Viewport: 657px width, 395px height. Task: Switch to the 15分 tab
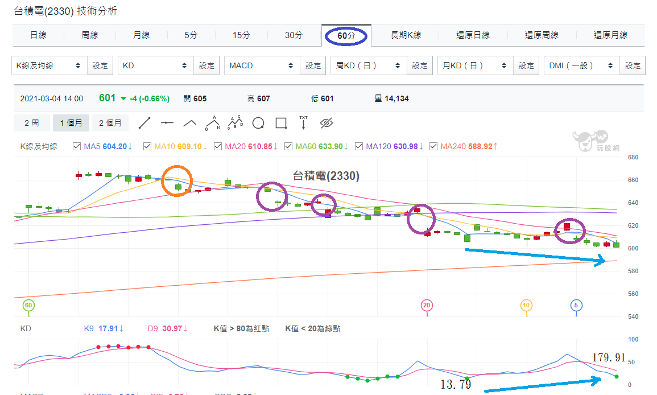pos(241,35)
